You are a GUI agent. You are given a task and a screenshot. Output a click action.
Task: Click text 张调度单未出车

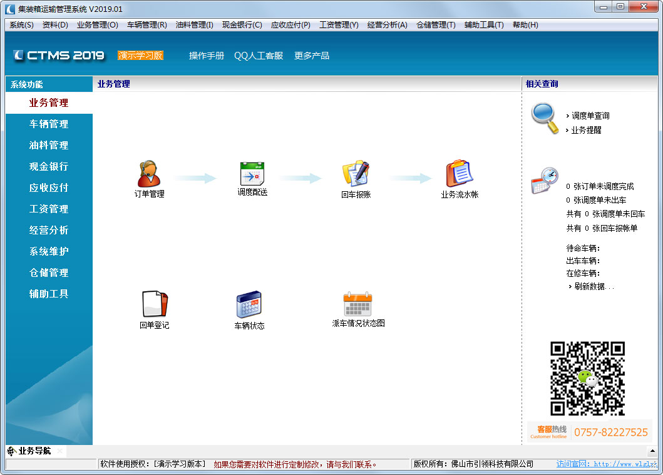(x=600, y=200)
